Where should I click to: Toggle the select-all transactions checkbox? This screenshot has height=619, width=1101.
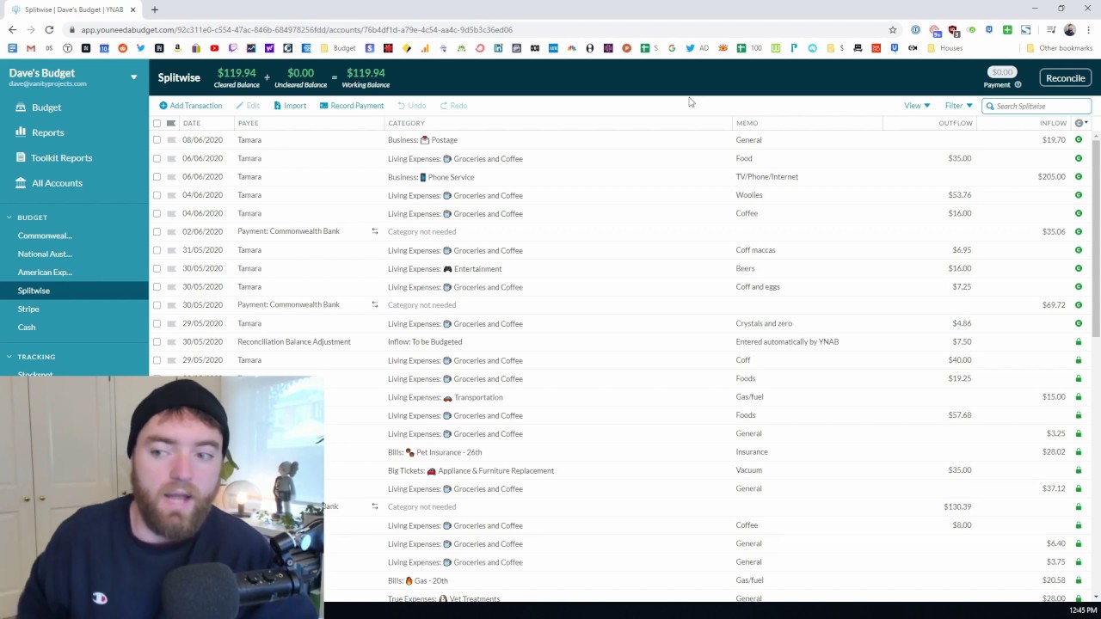[x=157, y=123]
